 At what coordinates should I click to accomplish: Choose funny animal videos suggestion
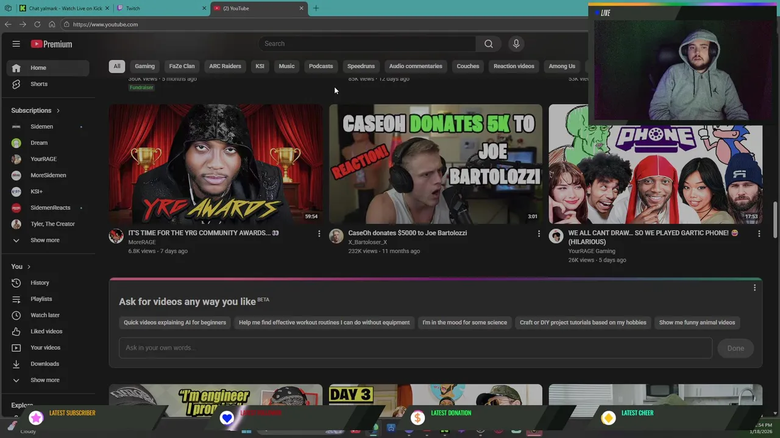coord(697,322)
